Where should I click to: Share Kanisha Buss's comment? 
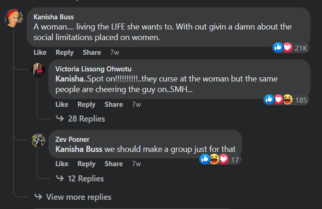tap(92, 52)
